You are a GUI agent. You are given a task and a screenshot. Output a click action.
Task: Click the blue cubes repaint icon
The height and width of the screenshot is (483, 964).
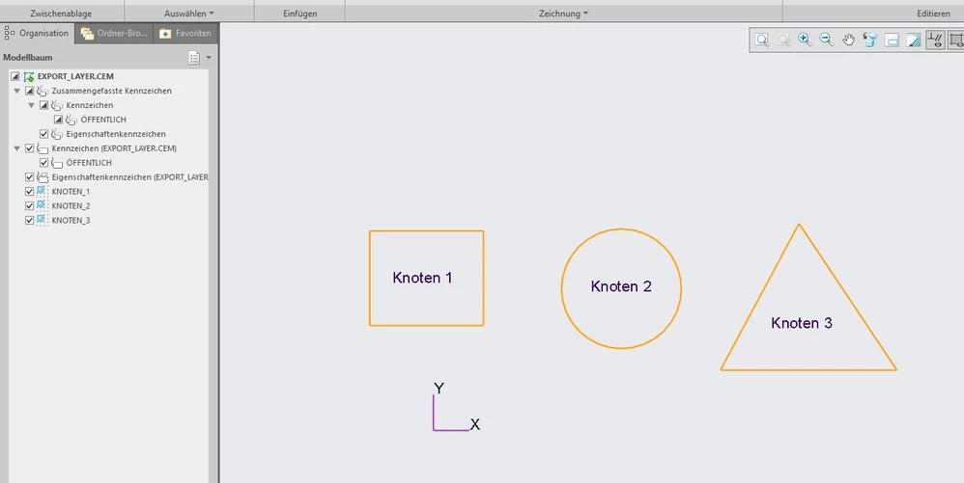[x=870, y=40]
